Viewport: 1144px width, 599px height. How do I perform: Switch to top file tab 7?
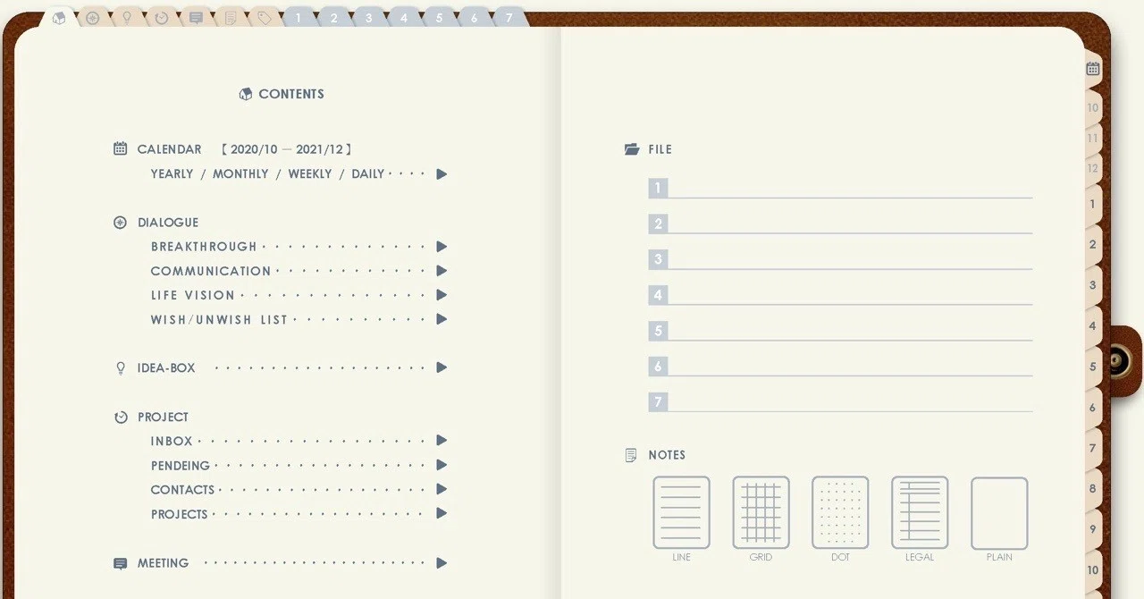tap(509, 18)
